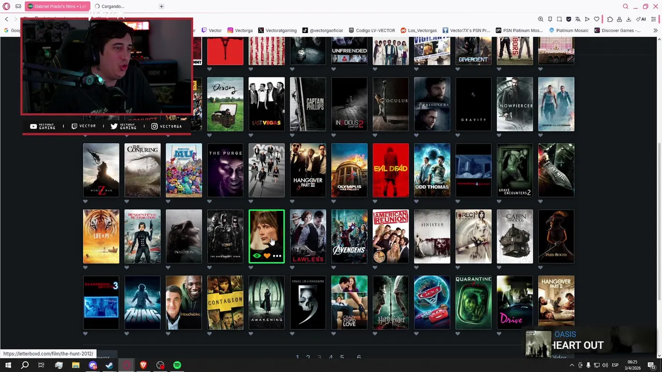Open the extensions cube icon

(610, 19)
